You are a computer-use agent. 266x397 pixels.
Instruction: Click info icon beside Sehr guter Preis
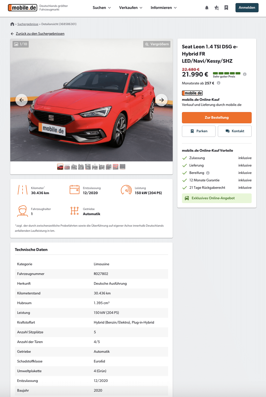pos(245,74)
